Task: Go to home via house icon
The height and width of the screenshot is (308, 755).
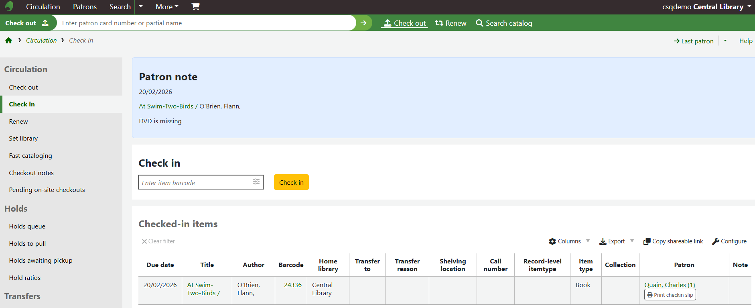Action: (8, 40)
